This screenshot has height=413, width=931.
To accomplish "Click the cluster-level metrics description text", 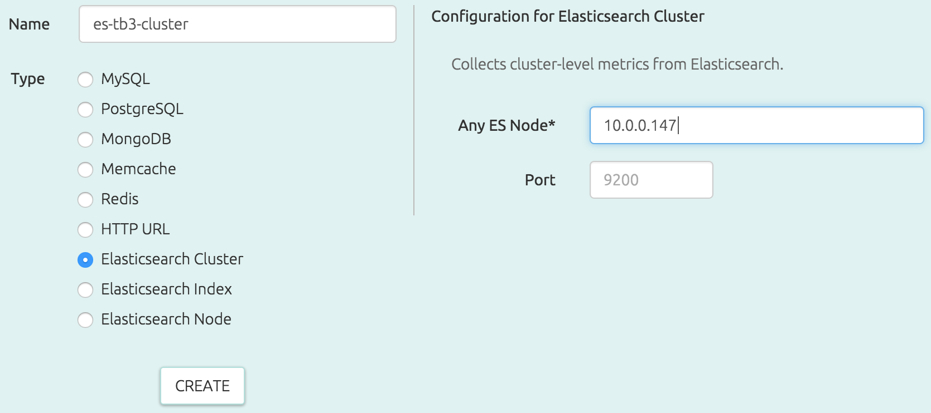I will coord(618,64).
